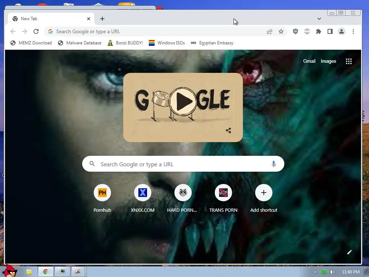Open the monitor app taskbar button
The height and width of the screenshot is (277, 369).
click(x=62, y=272)
